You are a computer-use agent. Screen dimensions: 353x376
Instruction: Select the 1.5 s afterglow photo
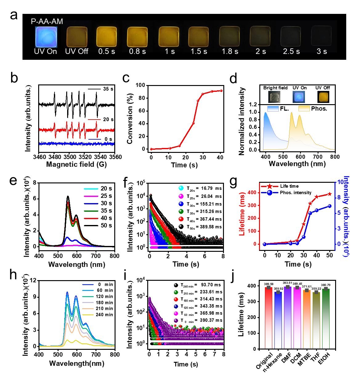point(199,37)
